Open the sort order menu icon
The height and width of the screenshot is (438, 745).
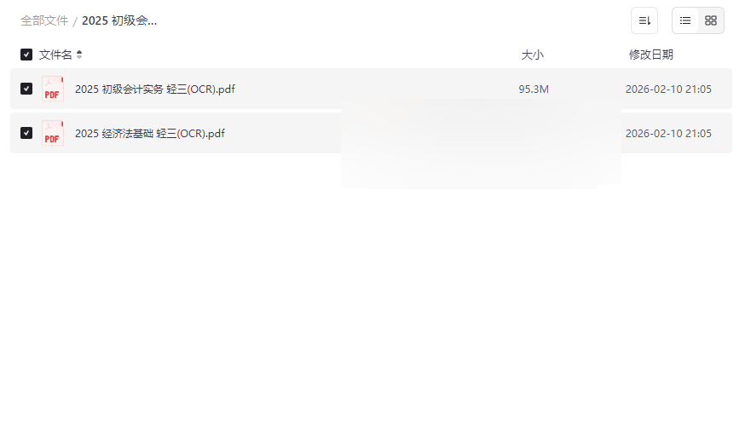644,20
